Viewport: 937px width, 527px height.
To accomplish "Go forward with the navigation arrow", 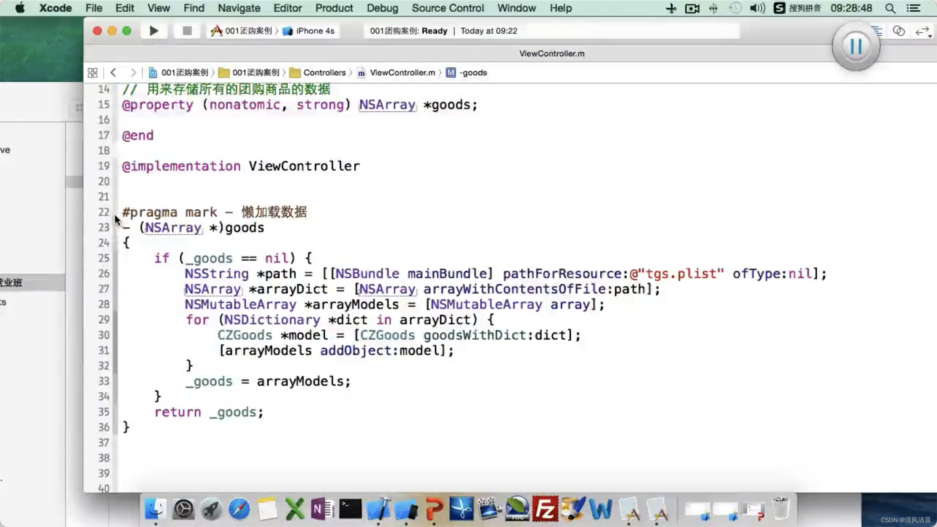I will tap(133, 73).
